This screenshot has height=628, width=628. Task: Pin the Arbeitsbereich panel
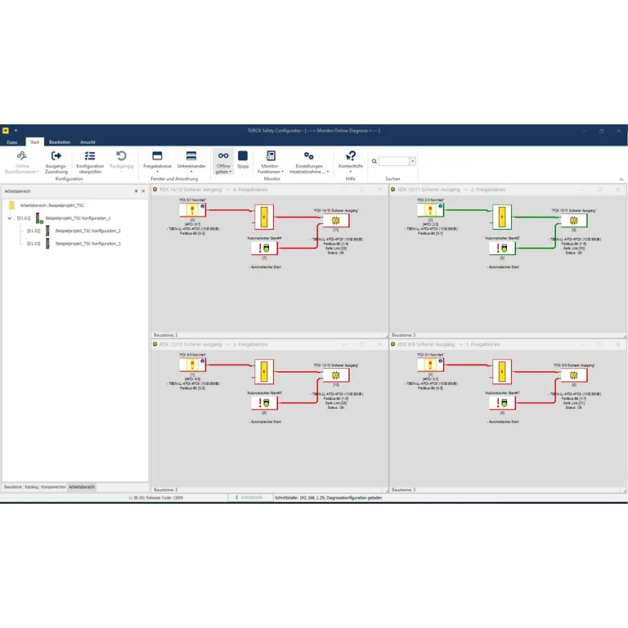(137, 191)
